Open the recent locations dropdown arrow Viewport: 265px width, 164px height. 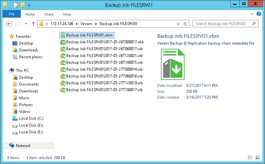26,24
